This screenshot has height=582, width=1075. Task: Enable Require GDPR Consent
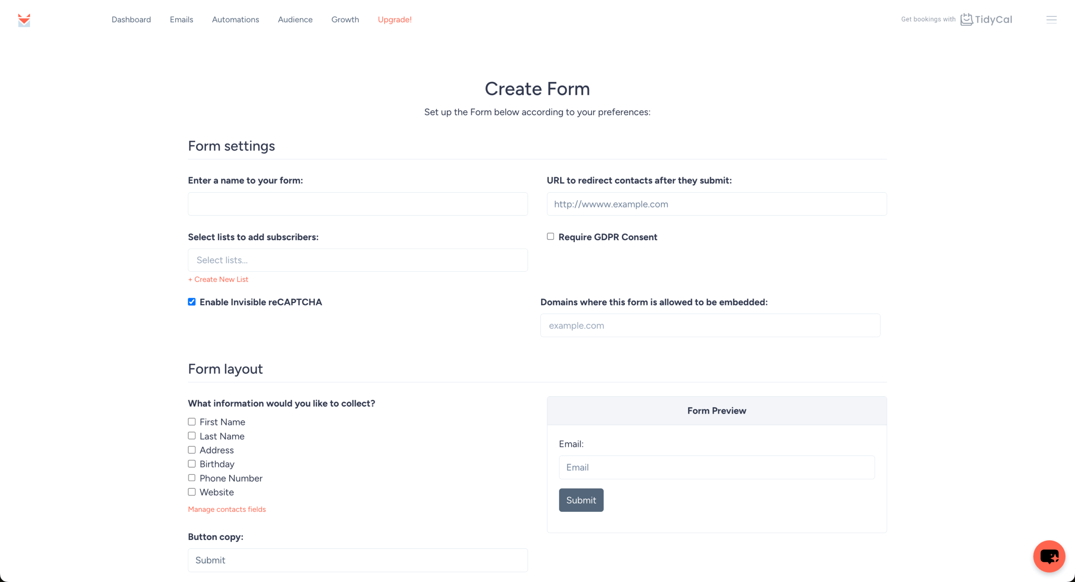click(x=550, y=236)
